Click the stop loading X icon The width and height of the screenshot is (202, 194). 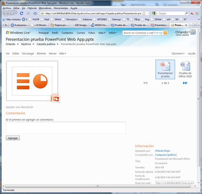pyautogui.click(x=28, y=13)
